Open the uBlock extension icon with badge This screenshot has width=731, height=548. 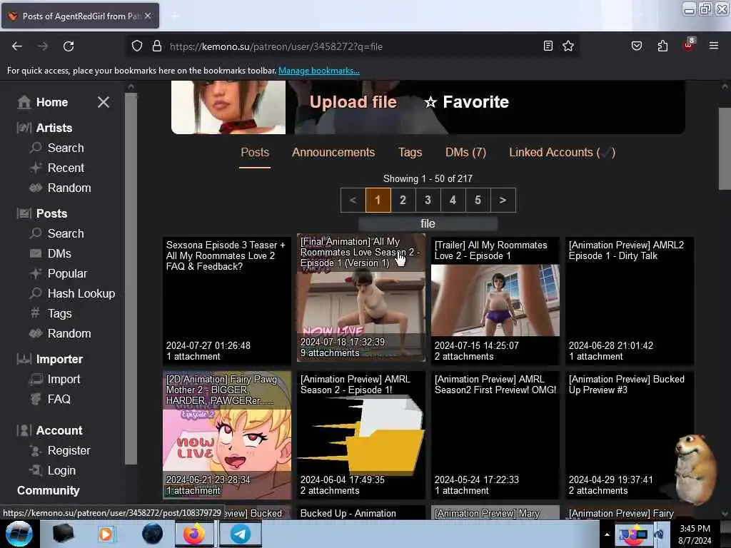click(689, 45)
